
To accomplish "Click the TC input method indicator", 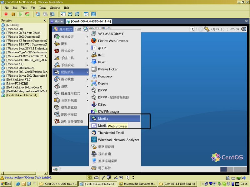I will point(192,29).
